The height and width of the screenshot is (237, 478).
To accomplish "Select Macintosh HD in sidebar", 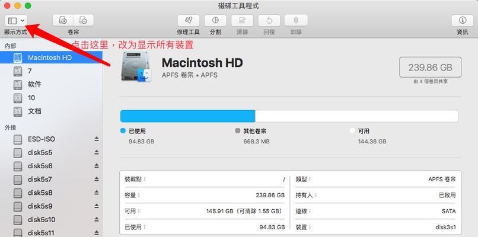I will tap(51, 57).
